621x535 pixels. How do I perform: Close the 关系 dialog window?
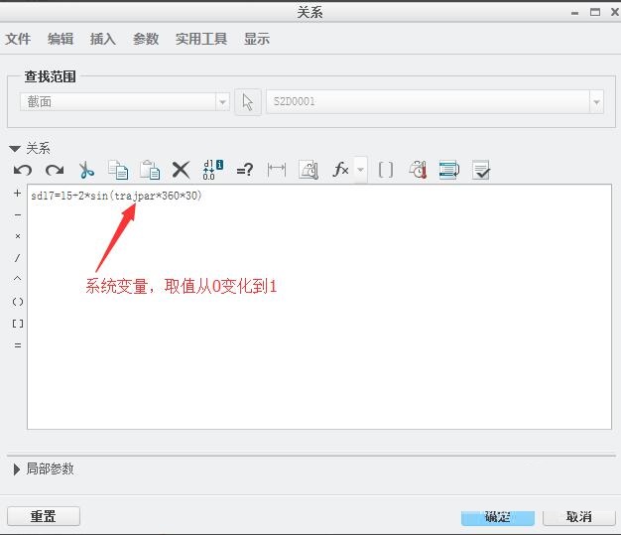615,12
